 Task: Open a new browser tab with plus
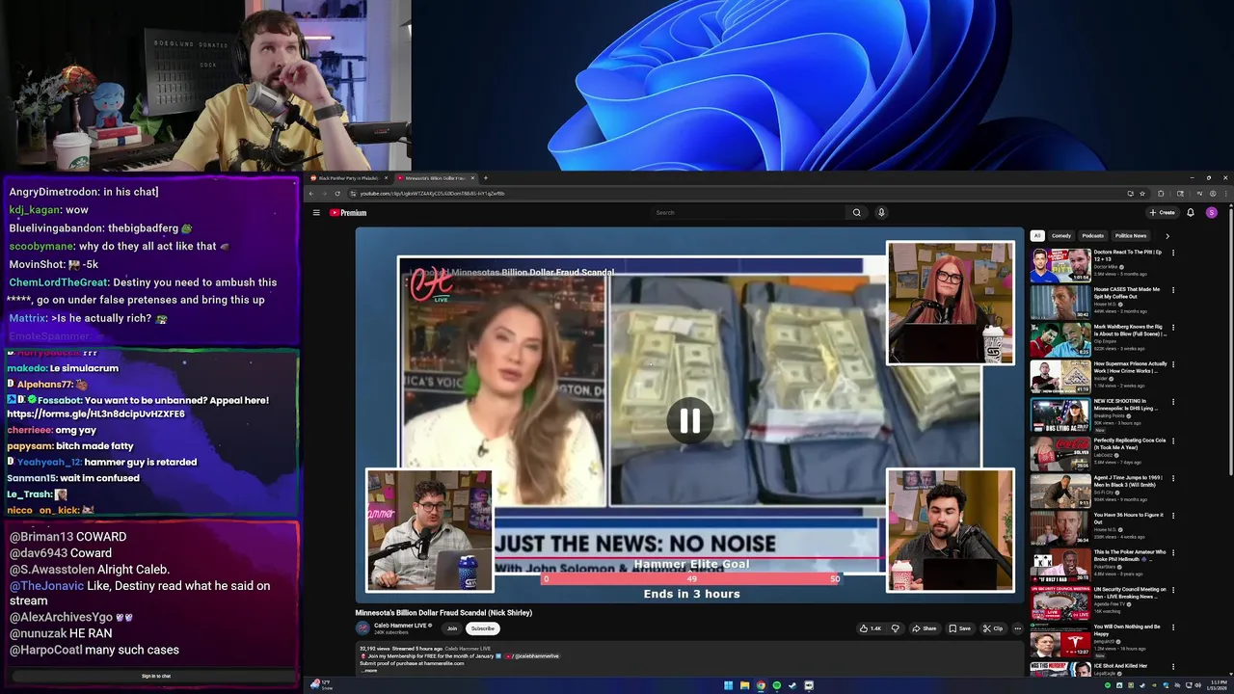[x=486, y=178]
